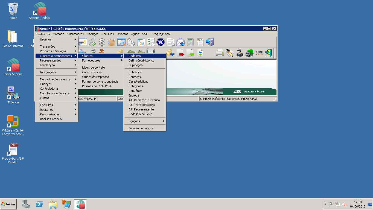Click the stacked pages with printer toolbar icon
The image size is (373, 210).
click(x=131, y=42)
